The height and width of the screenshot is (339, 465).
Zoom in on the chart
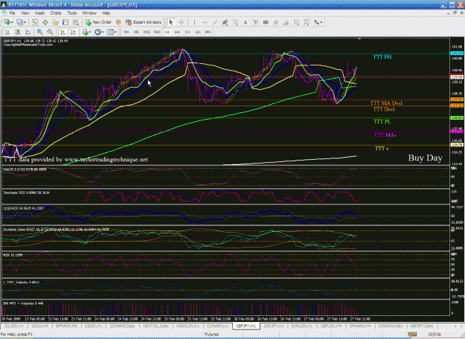39,32
